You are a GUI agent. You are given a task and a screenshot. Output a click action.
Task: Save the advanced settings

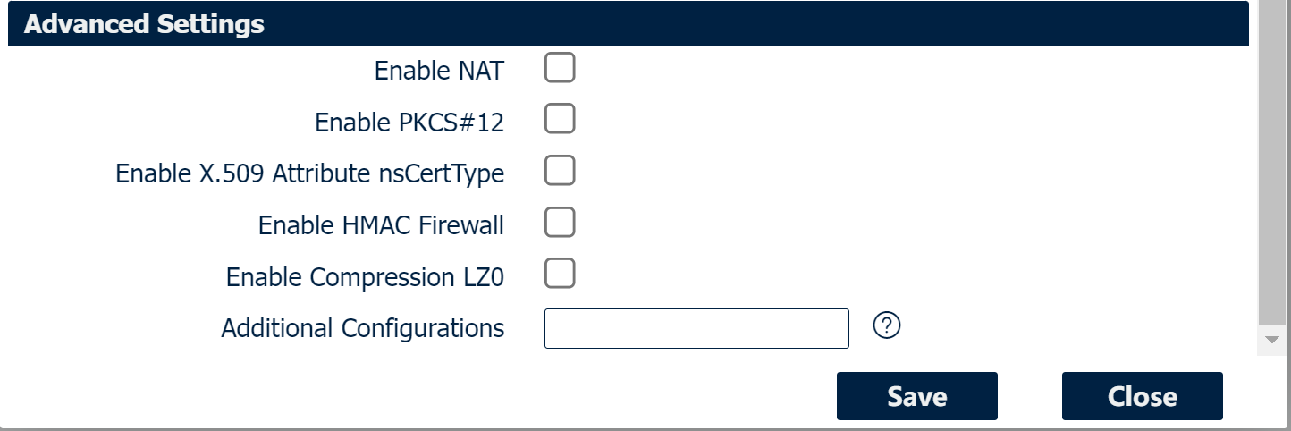coord(916,396)
